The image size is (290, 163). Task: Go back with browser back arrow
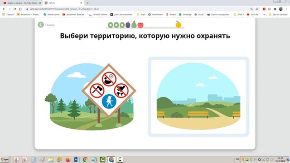coord(4,9)
